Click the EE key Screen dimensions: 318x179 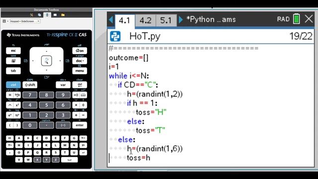(9, 138)
